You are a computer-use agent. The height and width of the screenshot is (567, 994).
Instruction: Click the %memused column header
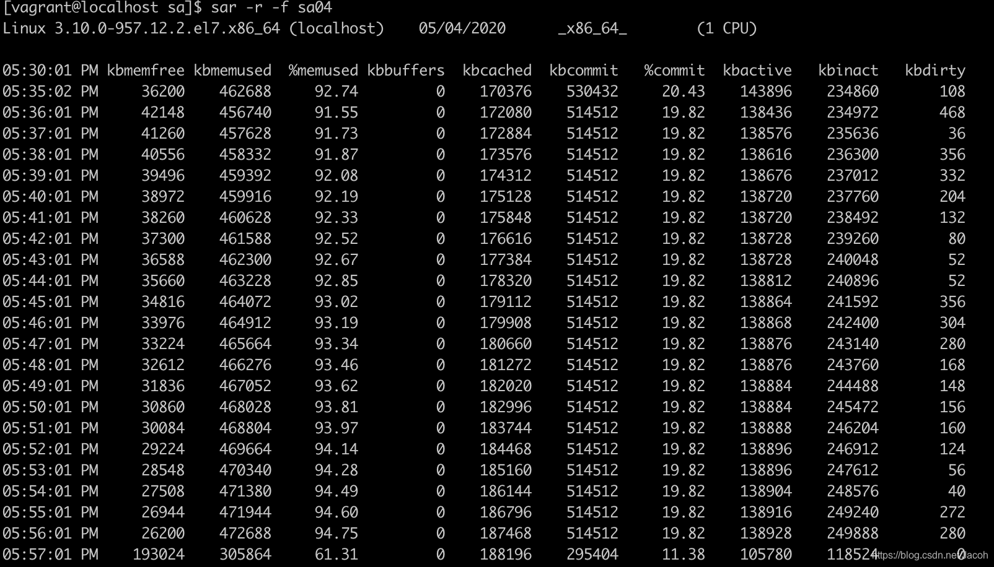323,71
